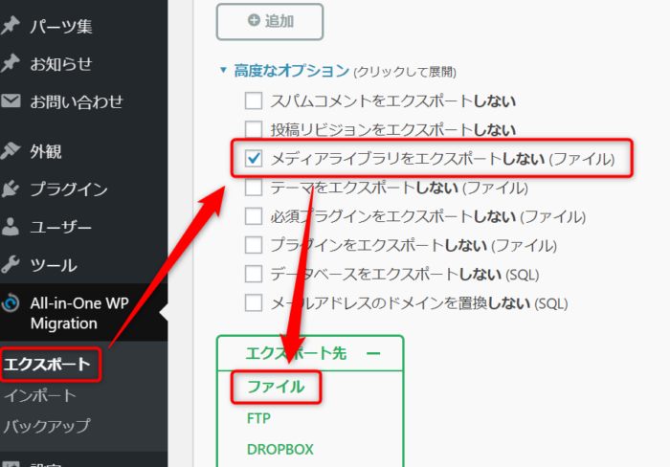Screen dimensions: 670x467
Task: Click the pin icon next to パーツ集
Action: pyautogui.click(x=11, y=26)
